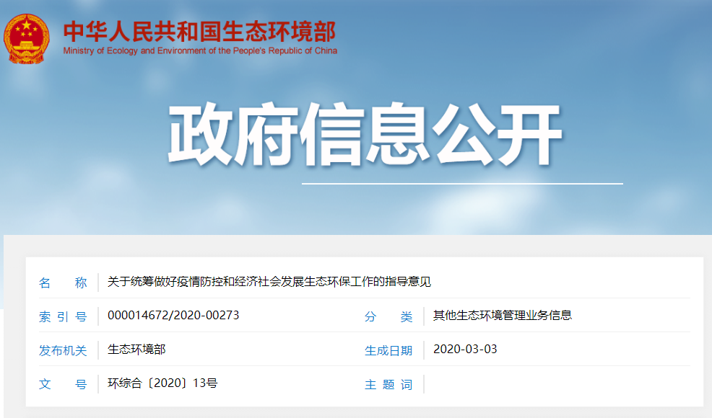Viewport: 712px width, 418px height.
Task: Select issuing agency value 生态环境部
Action: click(136, 350)
